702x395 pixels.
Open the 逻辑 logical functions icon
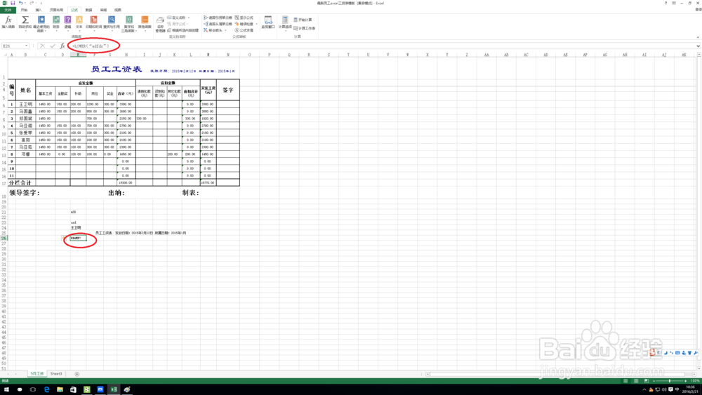point(67,22)
